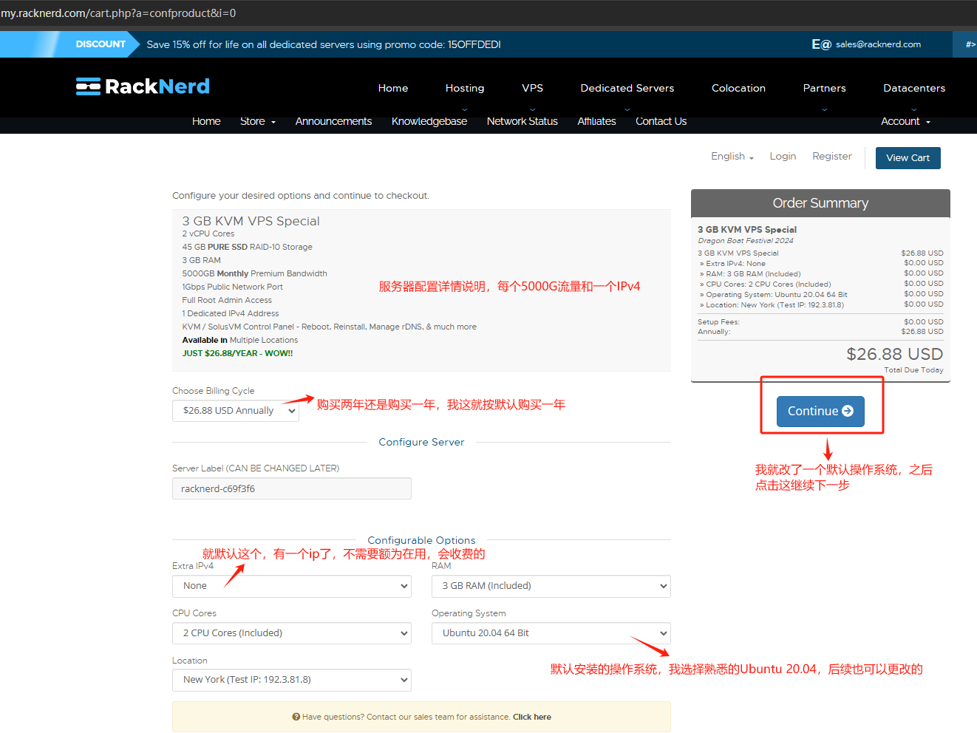This screenshot has height=733, width=977.
Task: Click the Continue button
Action: point(820,412)
